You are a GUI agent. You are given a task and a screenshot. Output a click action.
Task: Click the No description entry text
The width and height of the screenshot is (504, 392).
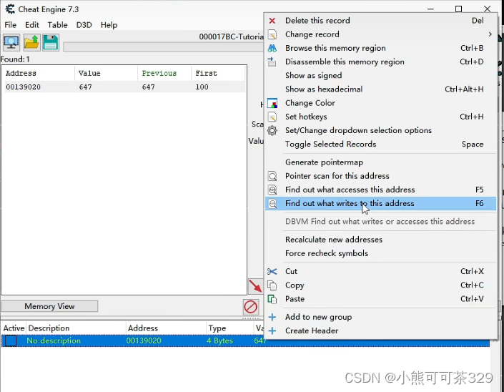pyautogui.click(x=54, y=341)
